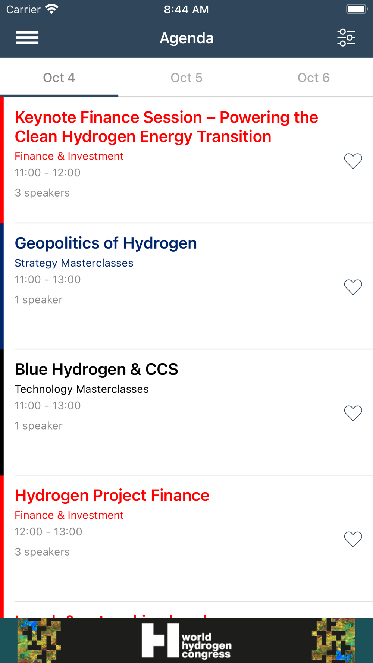Tap the Strategy Masterclasses category label
The image size is (373, 663).
click(x=74, y=263)
